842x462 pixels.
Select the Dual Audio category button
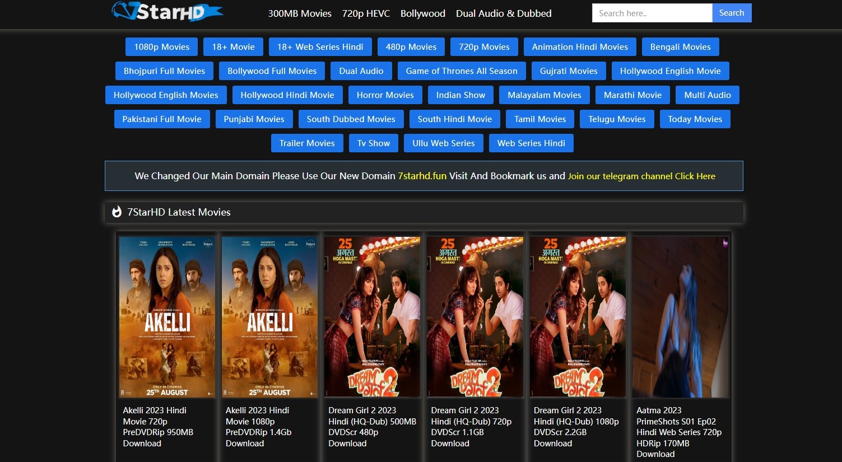pyautogui.click(x=361, y=71)
